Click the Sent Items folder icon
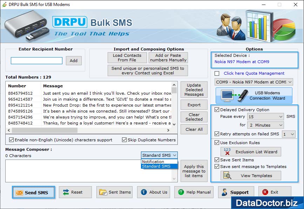The width and height of the screenshot is (304, 209). click(103, 192)
